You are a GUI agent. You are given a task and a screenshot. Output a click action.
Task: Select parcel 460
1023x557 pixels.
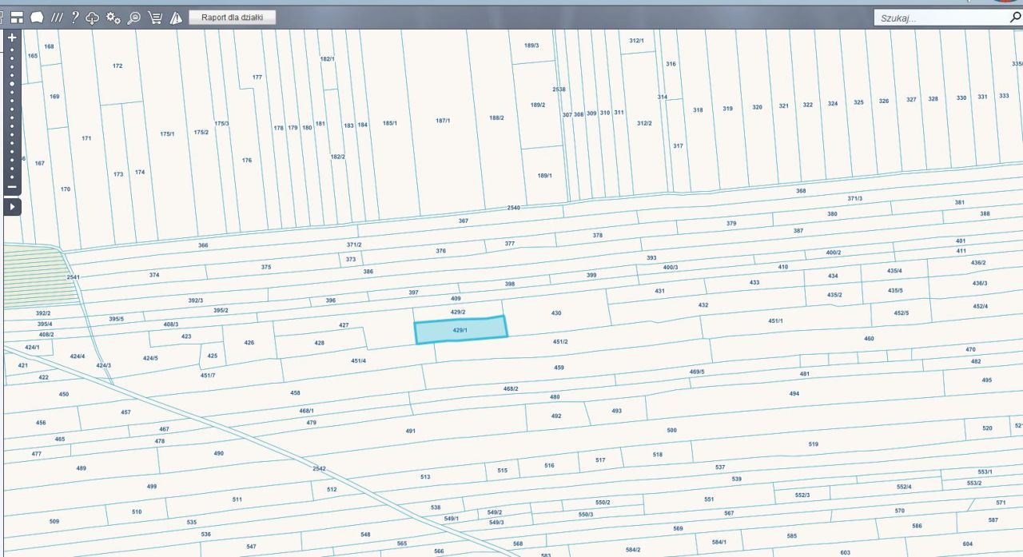[x=869, y=339]
